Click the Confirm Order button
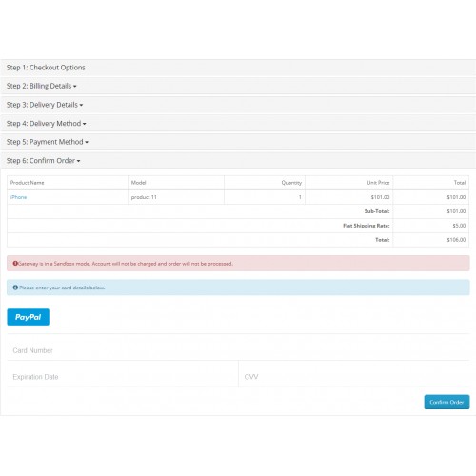 [x=446, y=402]
